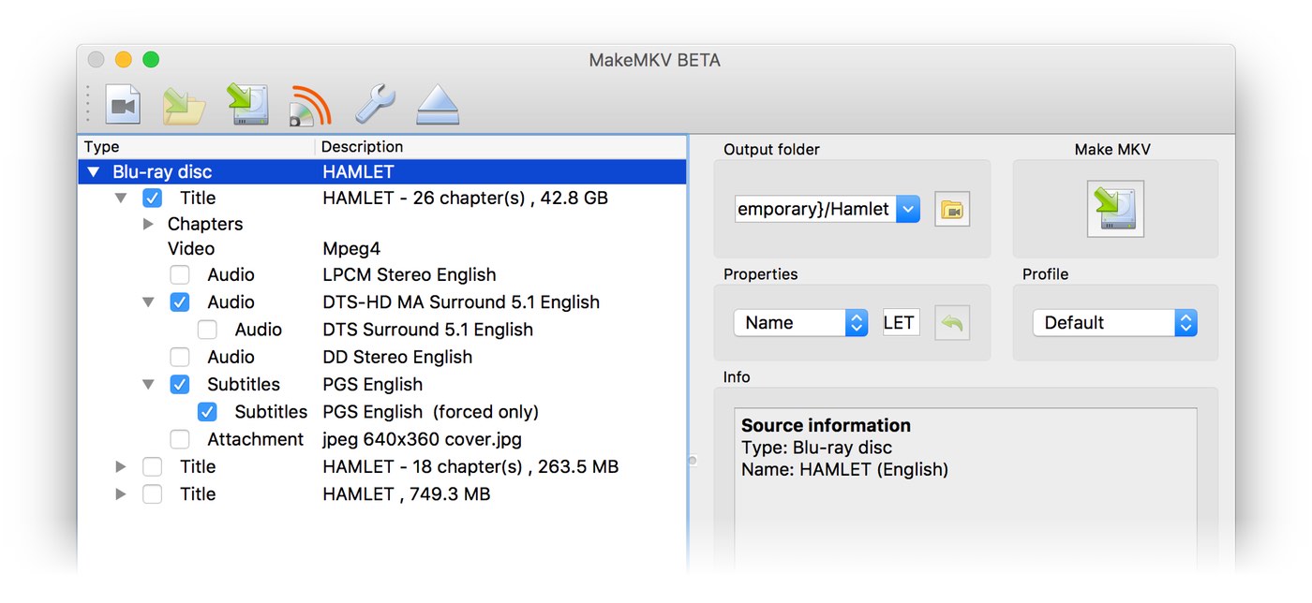The height and width of the screenshot is (603, 1312).
Task: Click revert property arrow button
Action: [952, 323]
